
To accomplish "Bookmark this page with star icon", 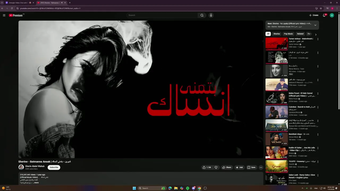I will (x=321, y=8).
